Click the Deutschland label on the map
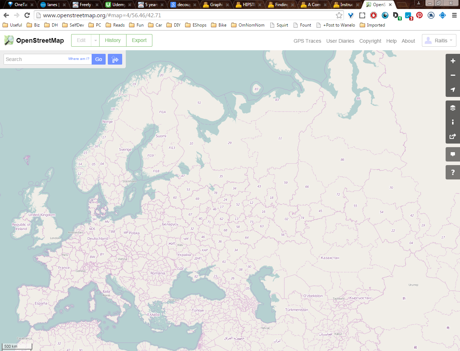Viewport: 460px width, 351px height. pyautogui.click(x=98, y=238)
